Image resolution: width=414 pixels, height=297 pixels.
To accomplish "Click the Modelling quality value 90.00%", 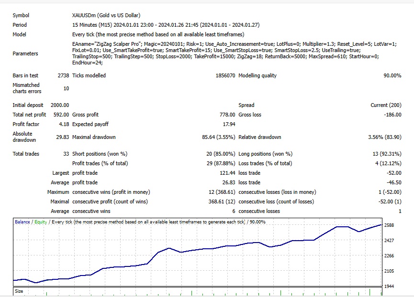I will [x=392, y=75].
